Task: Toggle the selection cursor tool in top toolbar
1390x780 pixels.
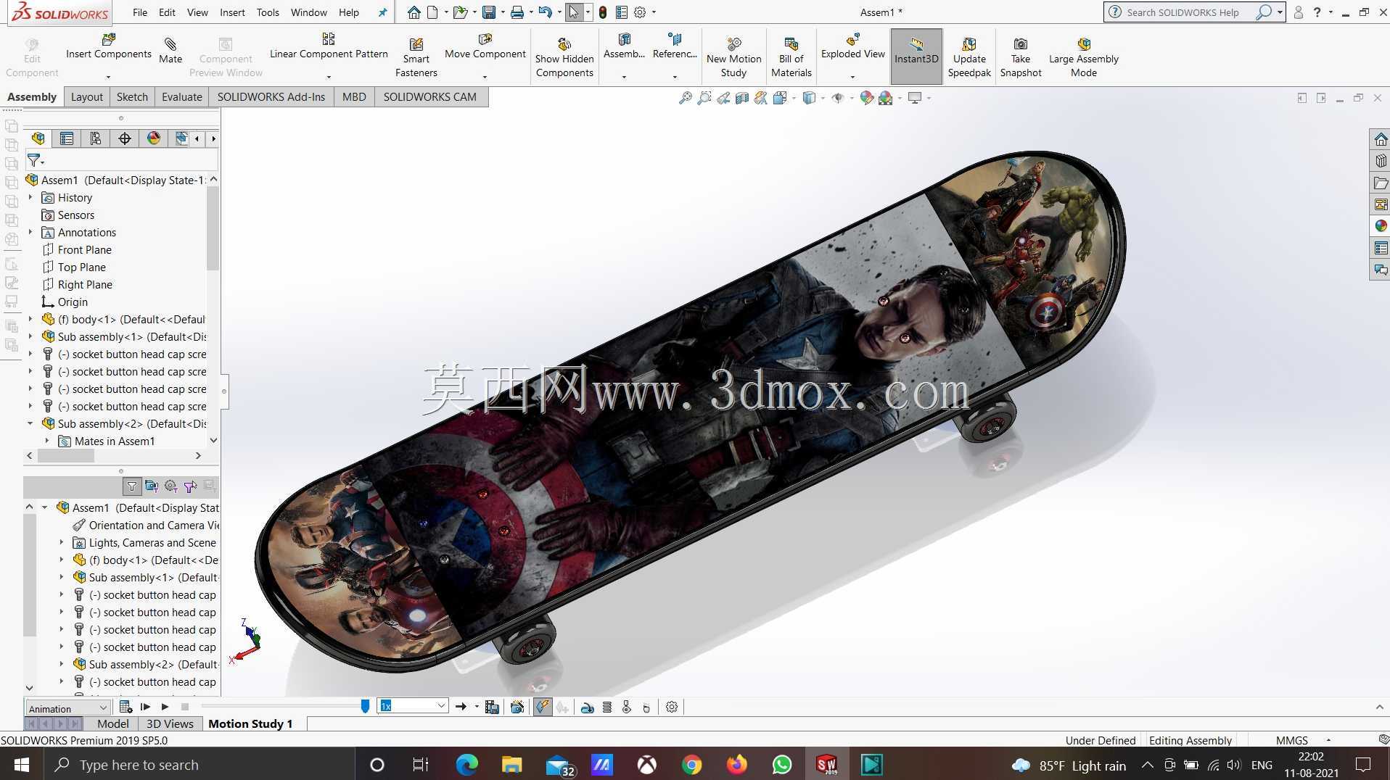Action: click(x=574, y=12)
